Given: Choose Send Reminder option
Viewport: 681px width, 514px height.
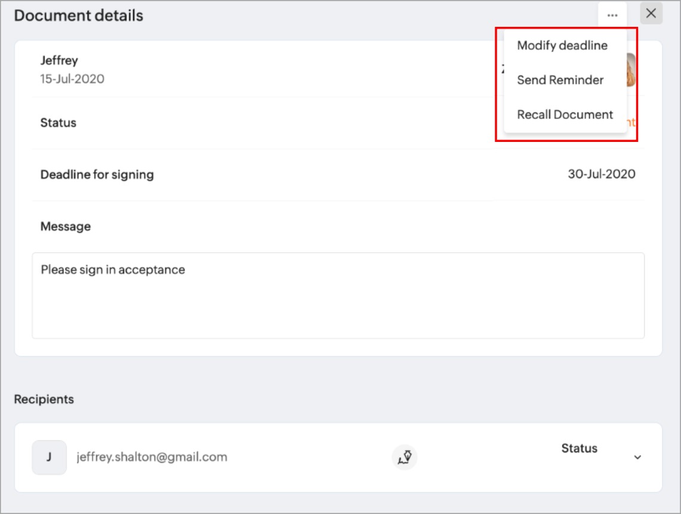Looking at the screenshot, I should point(560,80).
